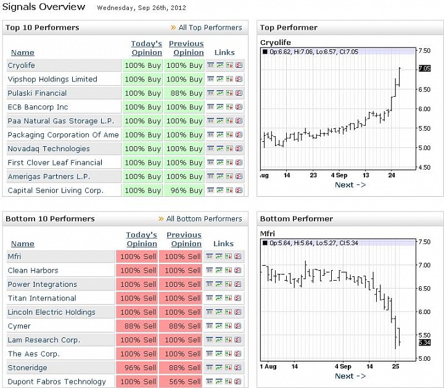Sort Bottom 10 by Today's Opinion
This screenshot has height=388, width=444.
pos(142,239)
